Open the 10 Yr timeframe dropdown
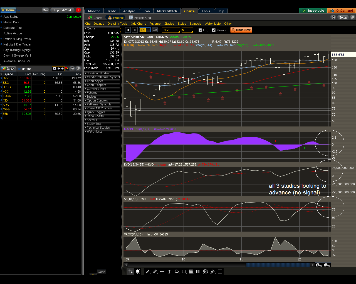 [x=171, y=30]
